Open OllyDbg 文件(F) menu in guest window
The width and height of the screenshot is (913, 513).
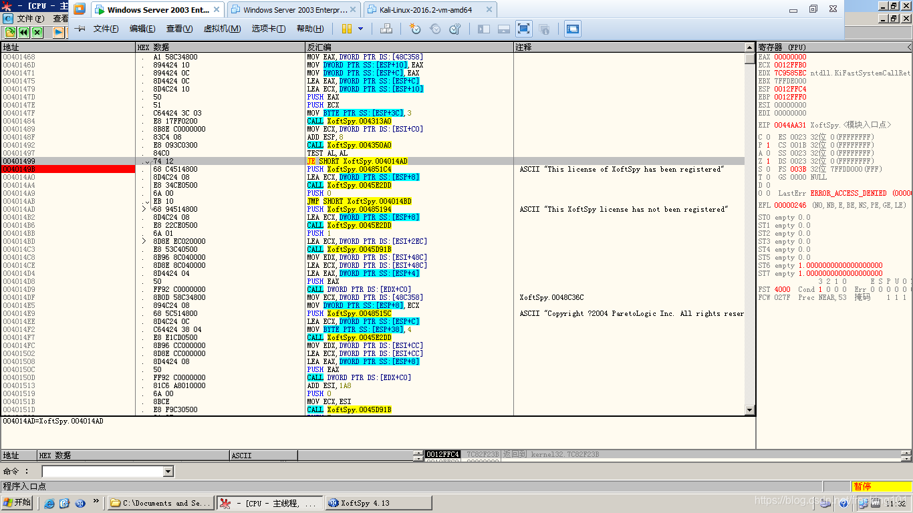[31, 19]
